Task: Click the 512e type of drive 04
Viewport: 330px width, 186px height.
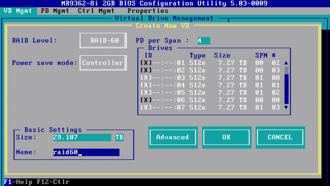Action: tap(197, 85)
